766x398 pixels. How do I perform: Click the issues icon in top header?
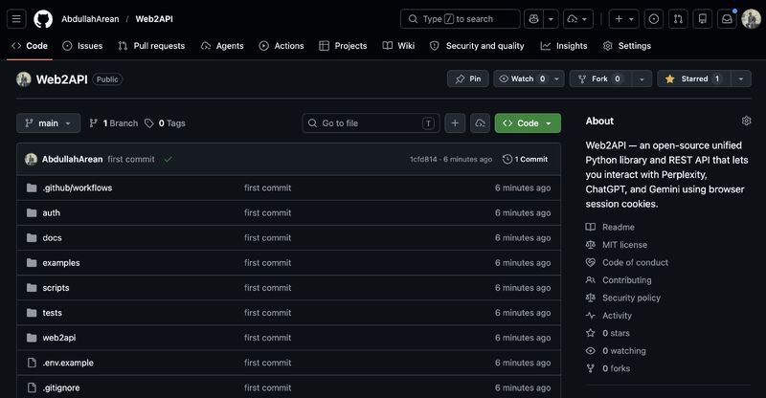(x=654, y=19)
